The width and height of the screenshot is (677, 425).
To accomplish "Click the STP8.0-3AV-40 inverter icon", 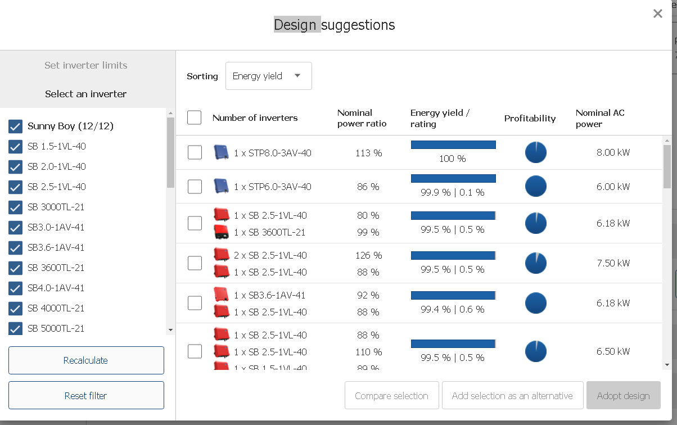I will (222, 152).
